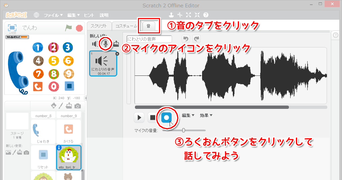Select the かける sprite
The height and width of the screenshot is (180, 342).
(68, 132)
